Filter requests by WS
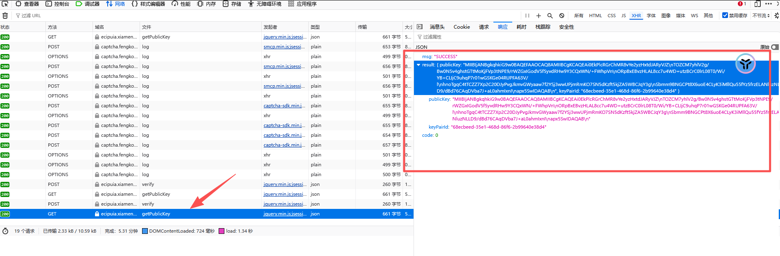The image size is (780, 256). 694,16
